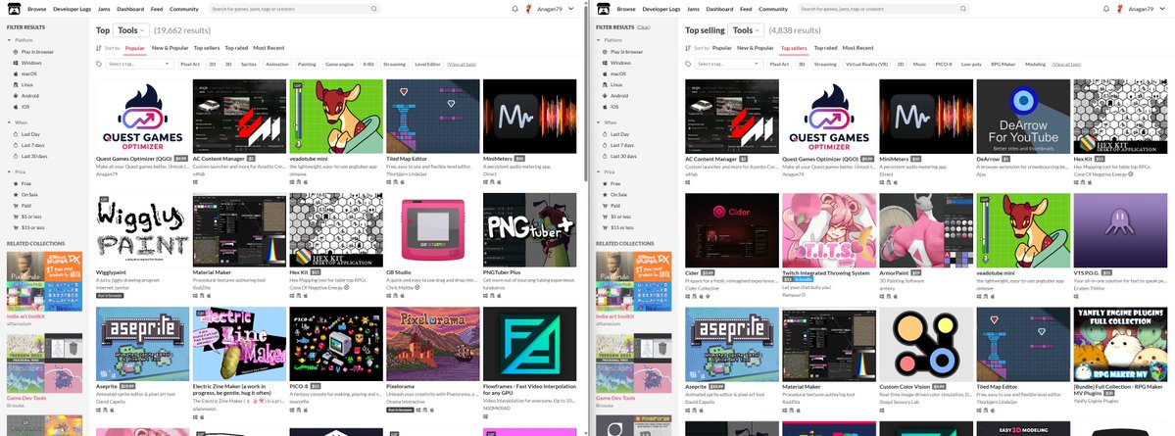The height and width of the screenshot is (436, 1175).
Task: Open 'Select a tag' combo box in left window
Action: 139,65
